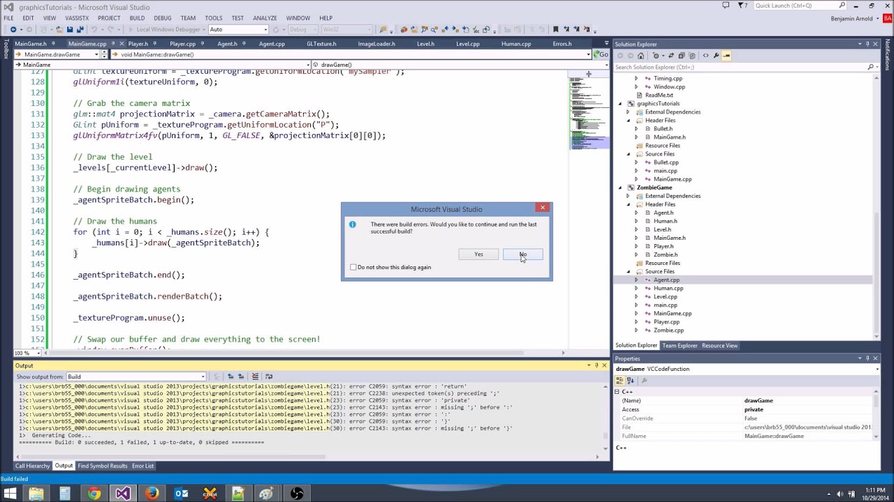Collapse the ZombieGame project node
This screenshot has width=894, height=502.
(x=620, y=188)
